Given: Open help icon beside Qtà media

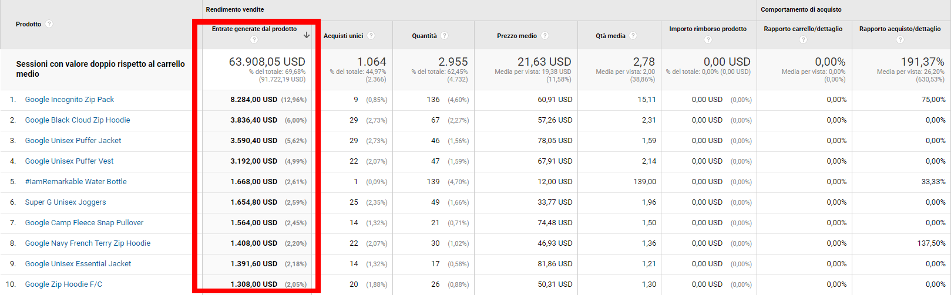Looking at the screenshot, I should [633, 36].
